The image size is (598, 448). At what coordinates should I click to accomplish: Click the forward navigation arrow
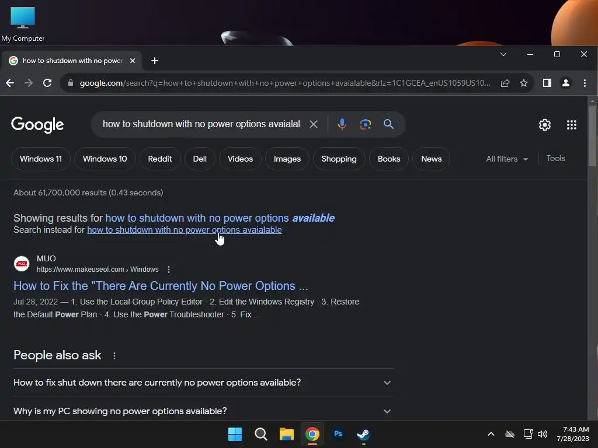point(29,83)
